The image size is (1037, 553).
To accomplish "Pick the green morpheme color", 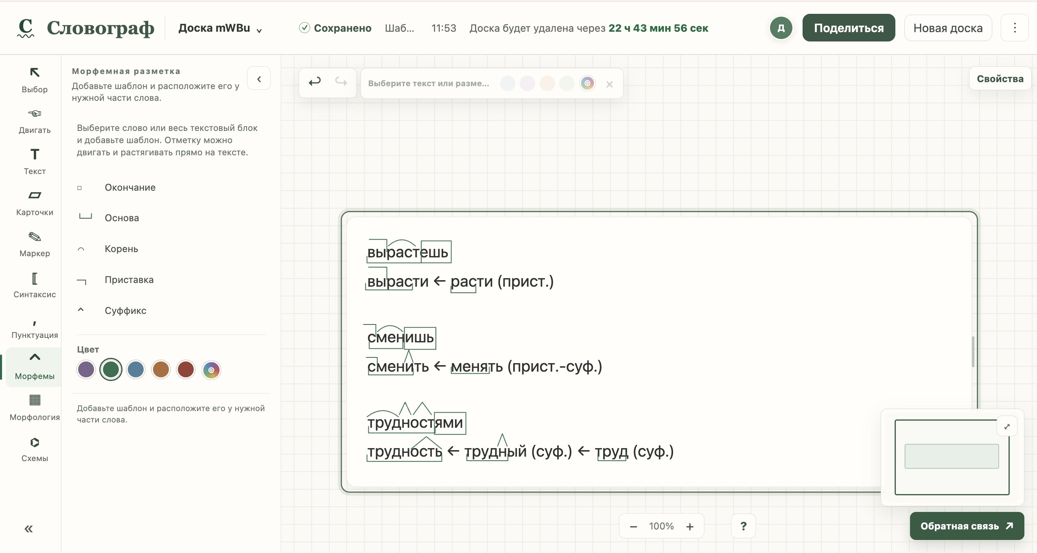I will pyautogui.click(x=111, y=370).
